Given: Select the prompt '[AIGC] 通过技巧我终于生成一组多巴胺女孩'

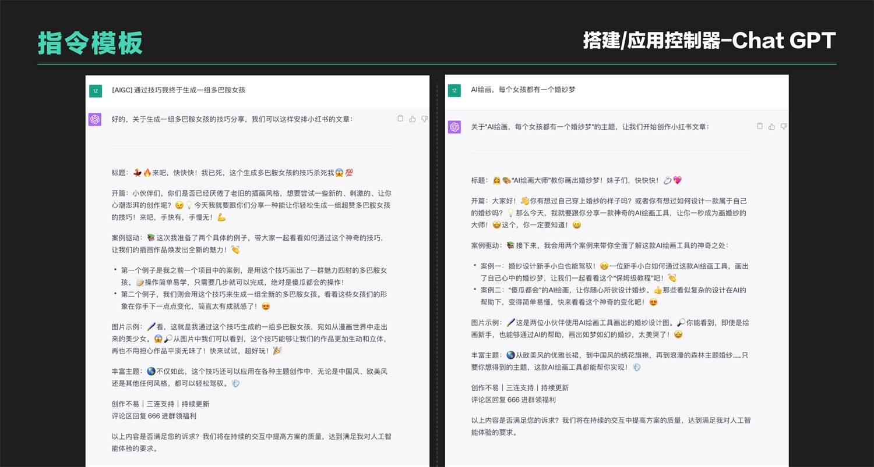Looking at the screenshot, I should [179, 90].
